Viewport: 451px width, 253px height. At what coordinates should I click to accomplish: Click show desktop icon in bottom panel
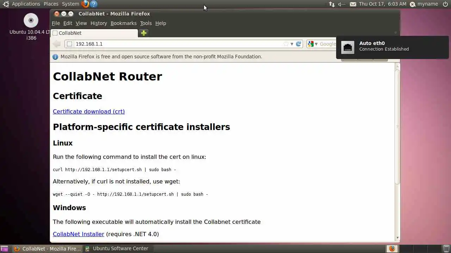(5, 249)
